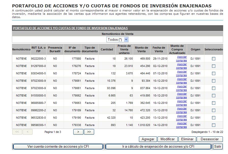Screen dimensions: 228x154
Task: Open Ver cuenta corriente de acciones y/o CFI
Action: coord(58,146)
